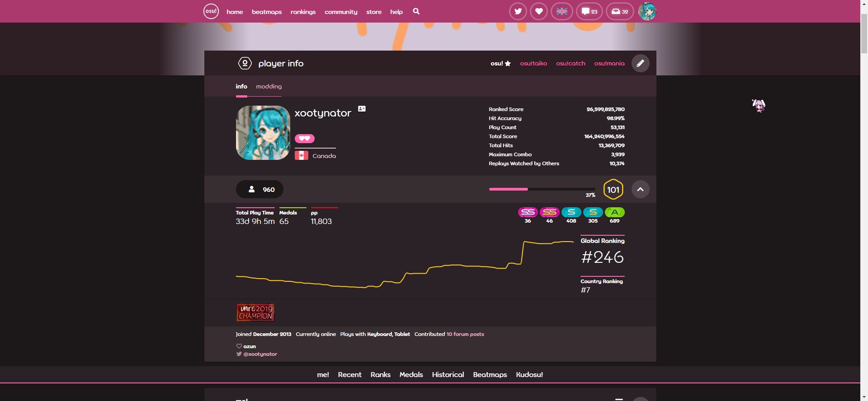The height and width of the screenshot is (401, 868).
Task: Open the community menu
Action: point(341,12)
